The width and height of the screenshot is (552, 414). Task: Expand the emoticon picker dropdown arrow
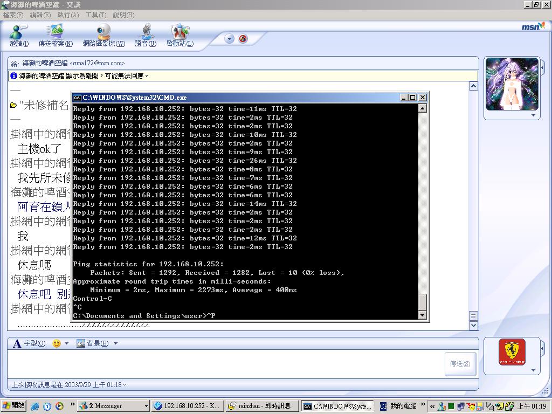point(66,343)
